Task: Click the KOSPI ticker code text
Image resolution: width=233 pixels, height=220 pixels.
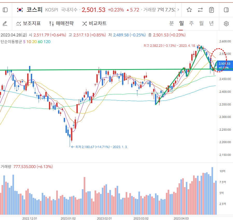Action: point(52,10)
